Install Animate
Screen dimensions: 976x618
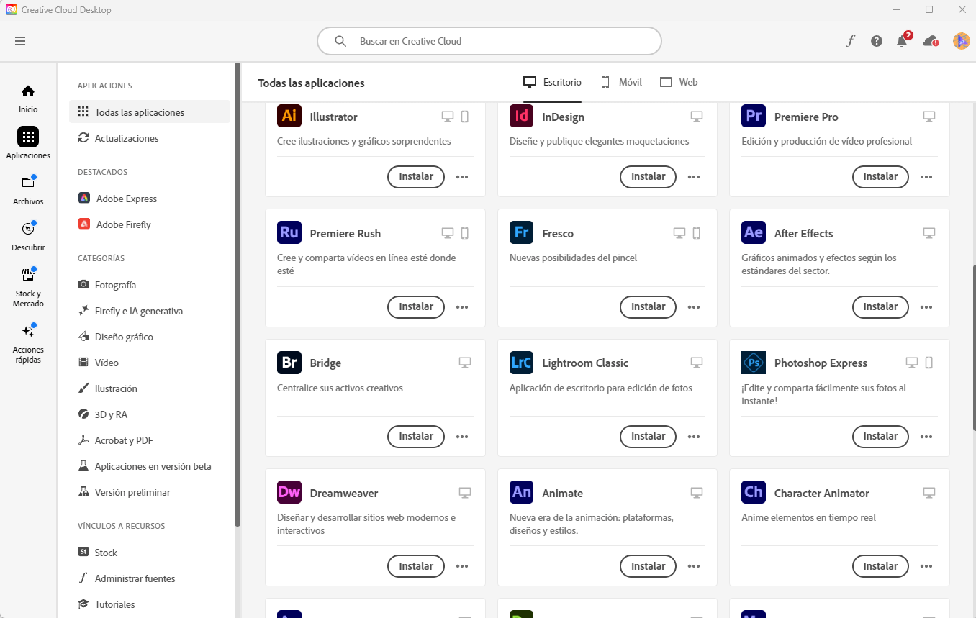[648, 566]
